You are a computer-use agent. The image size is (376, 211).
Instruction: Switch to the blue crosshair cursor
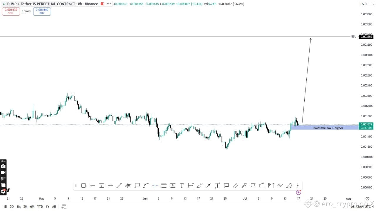point(155,185)
